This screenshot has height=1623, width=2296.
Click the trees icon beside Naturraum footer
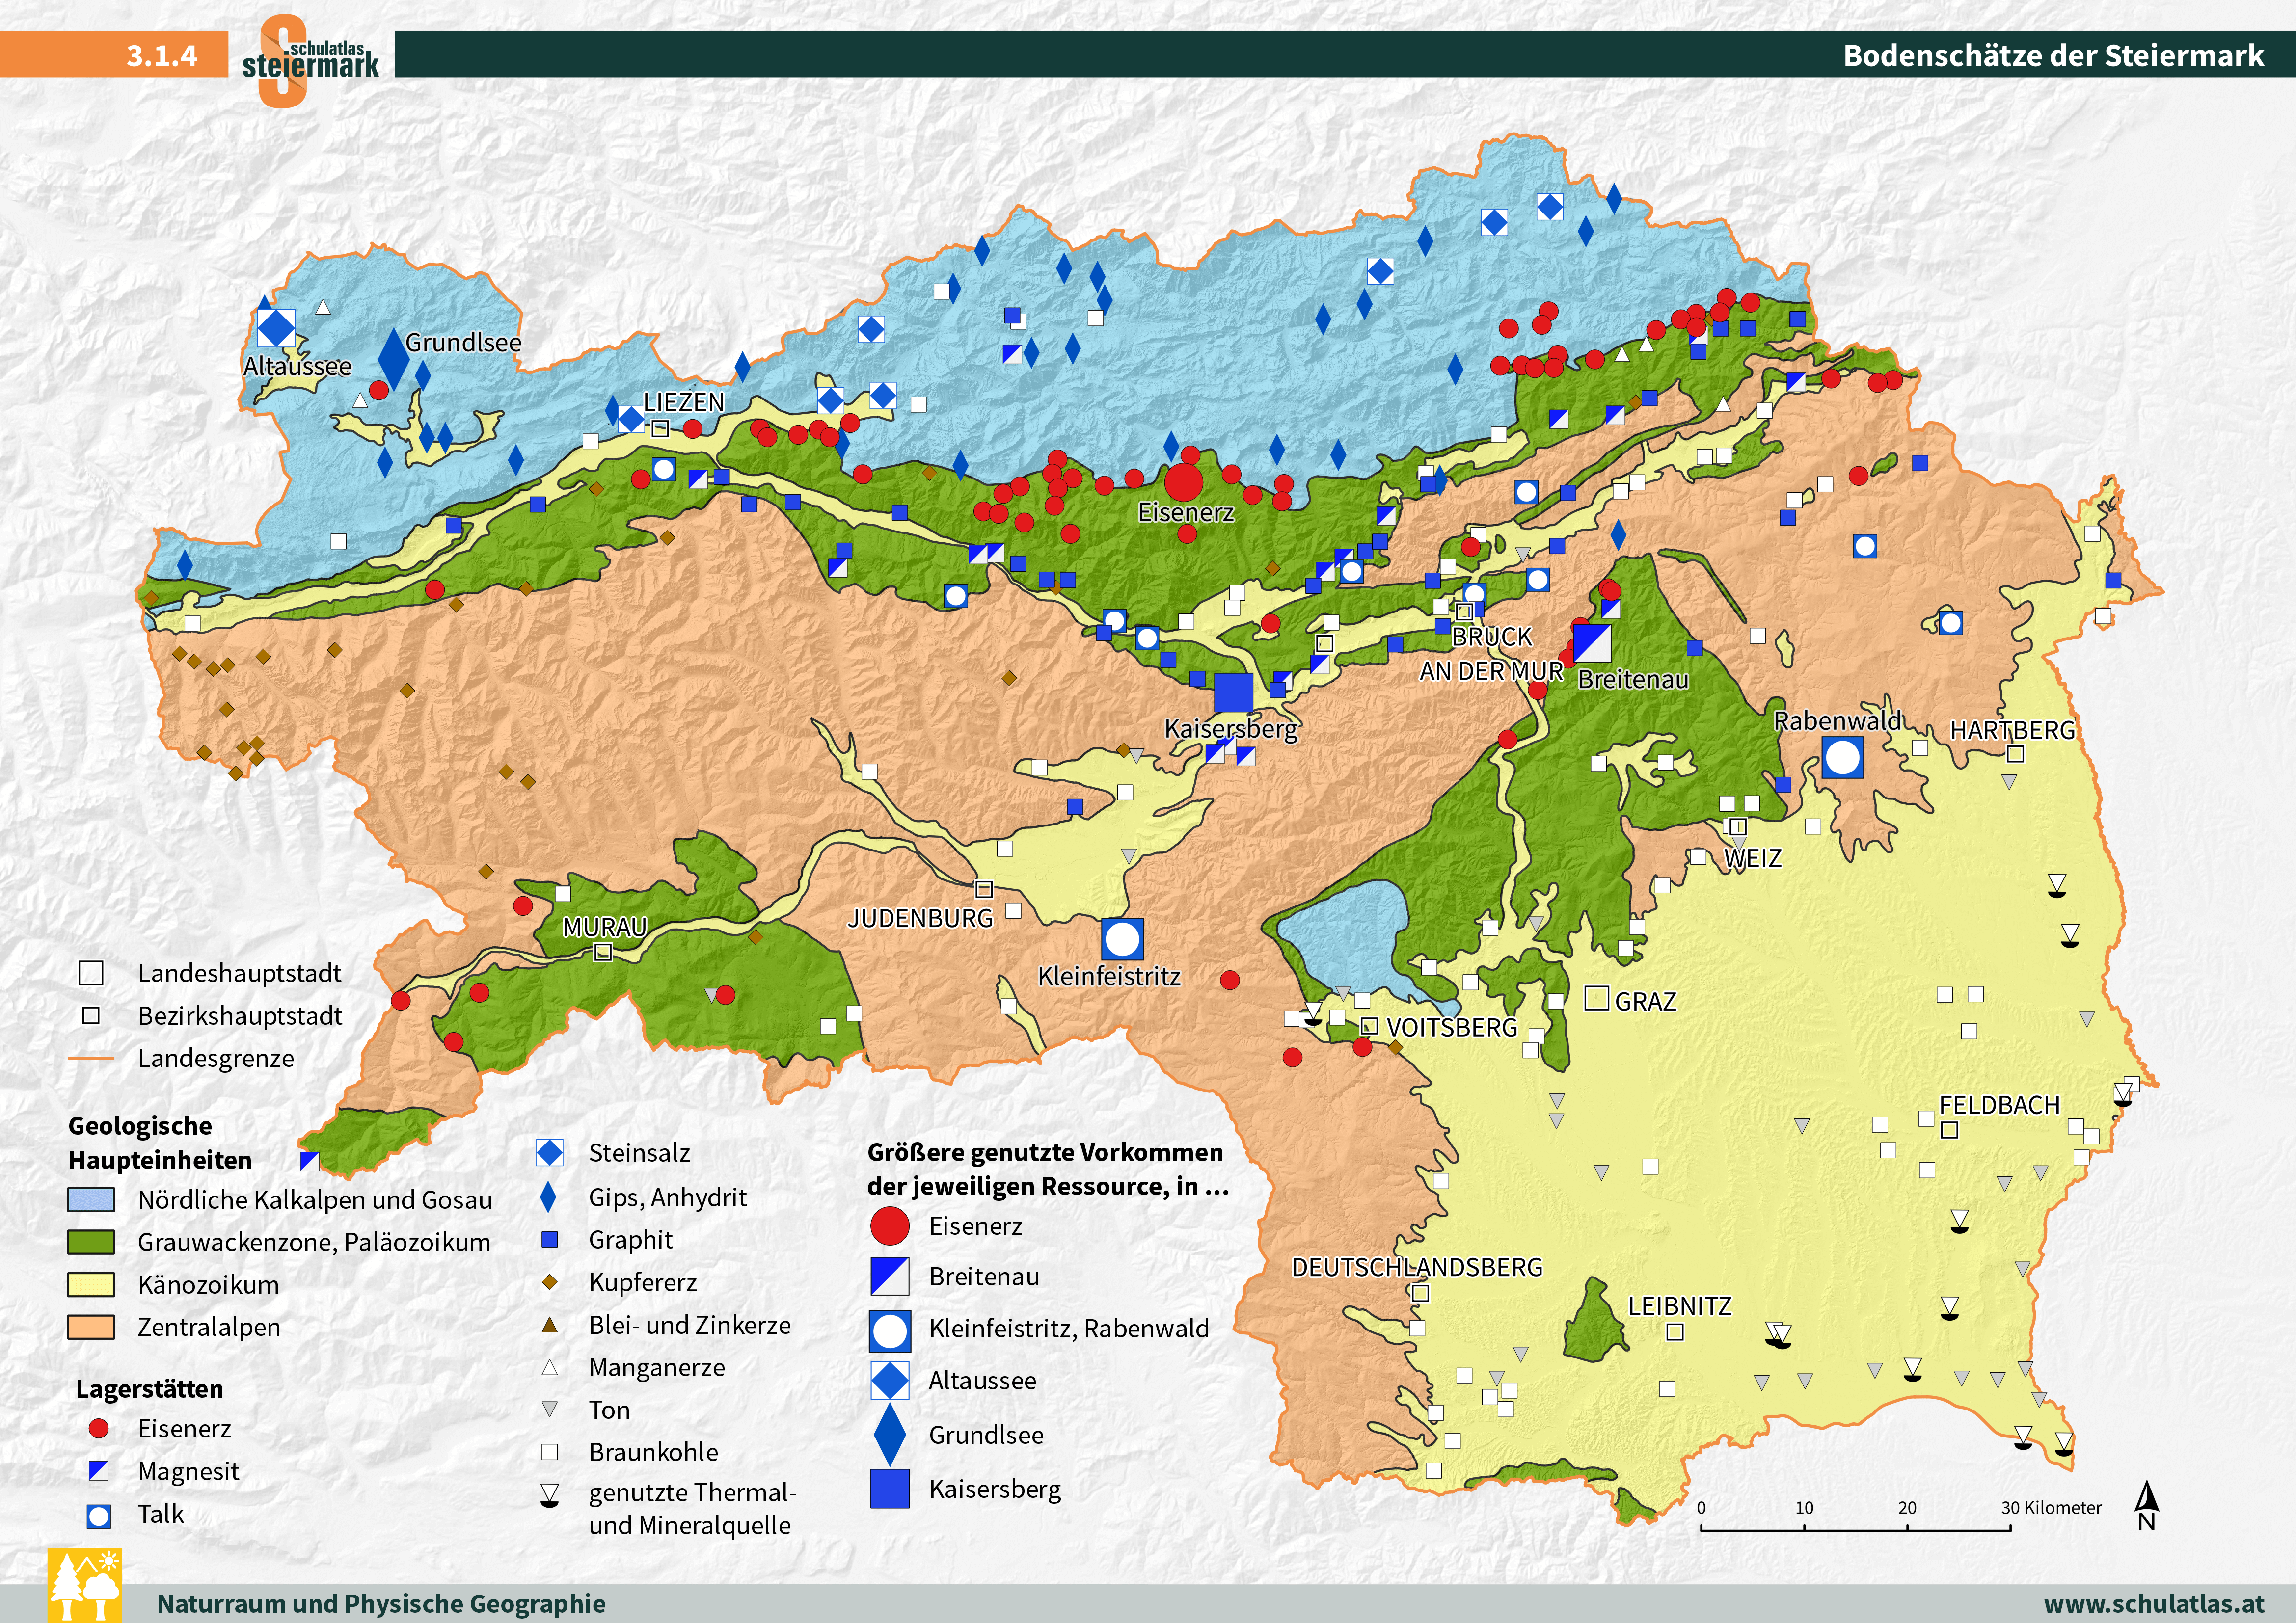click(84, 1585)
